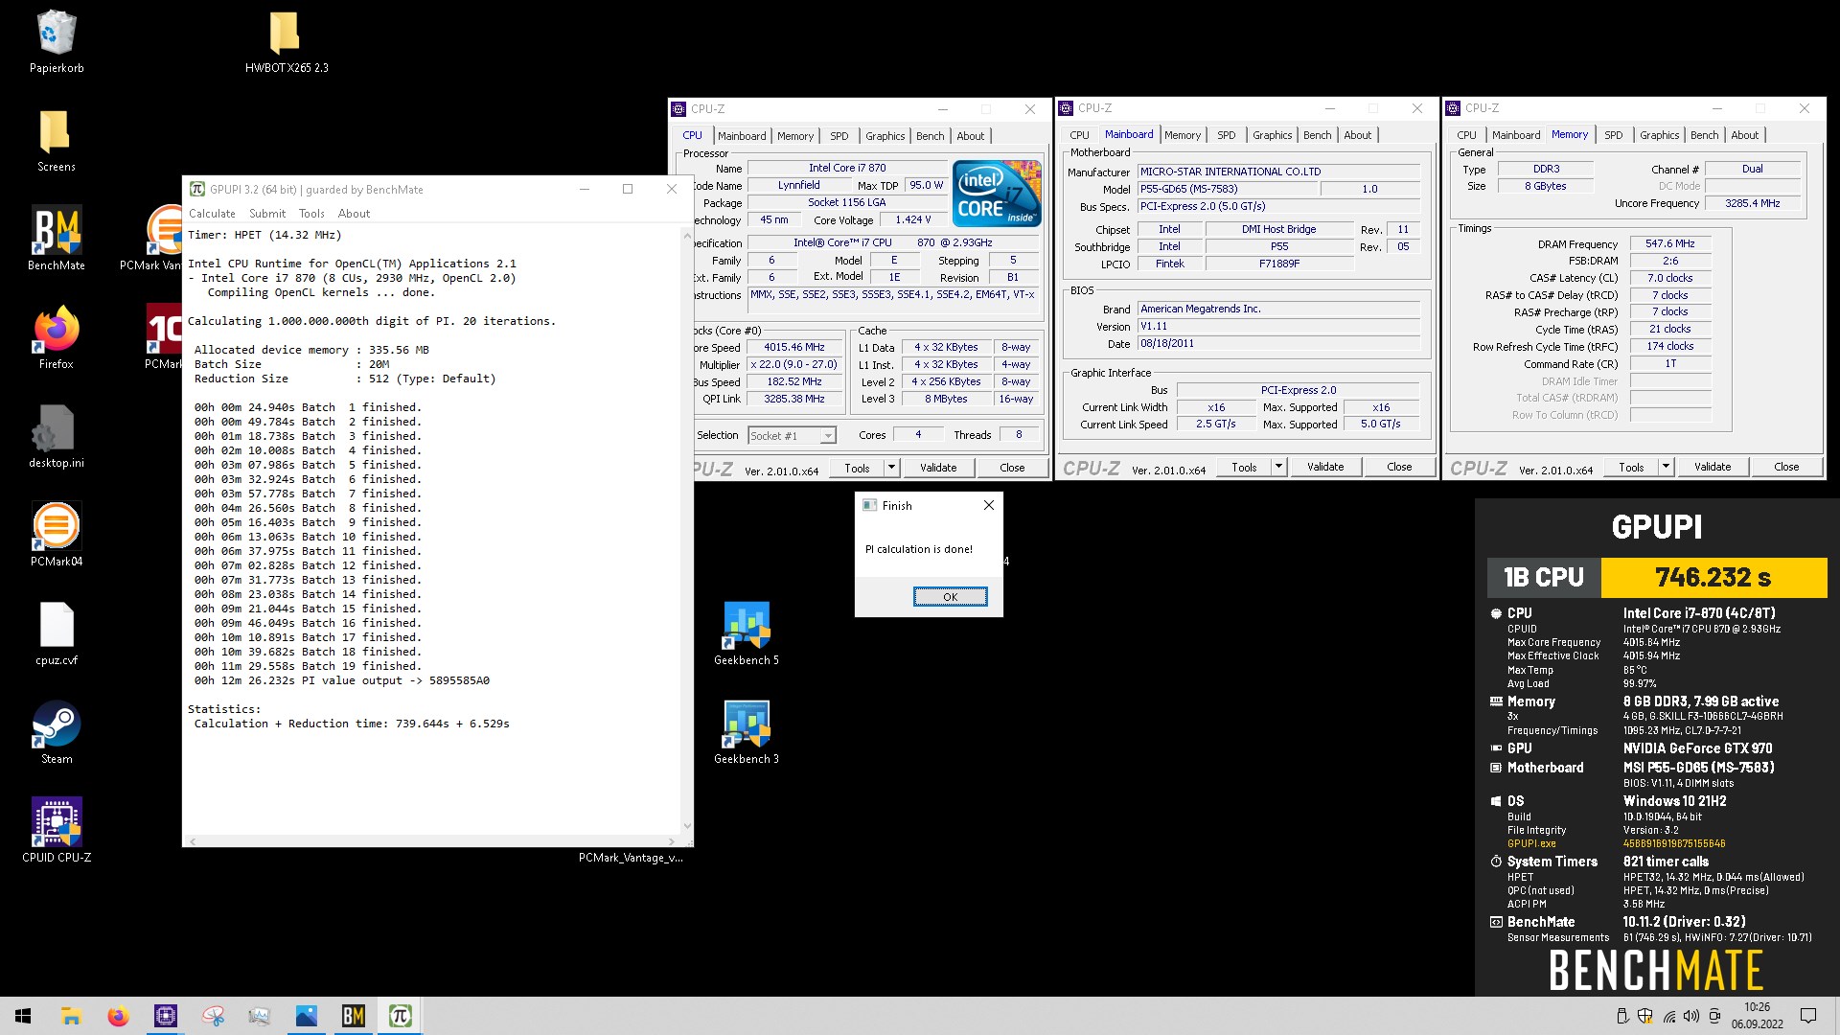The image size is (1840, 1035).
Task: Click Validate in right CPU-Z window
Action: tap(1713, 467)
